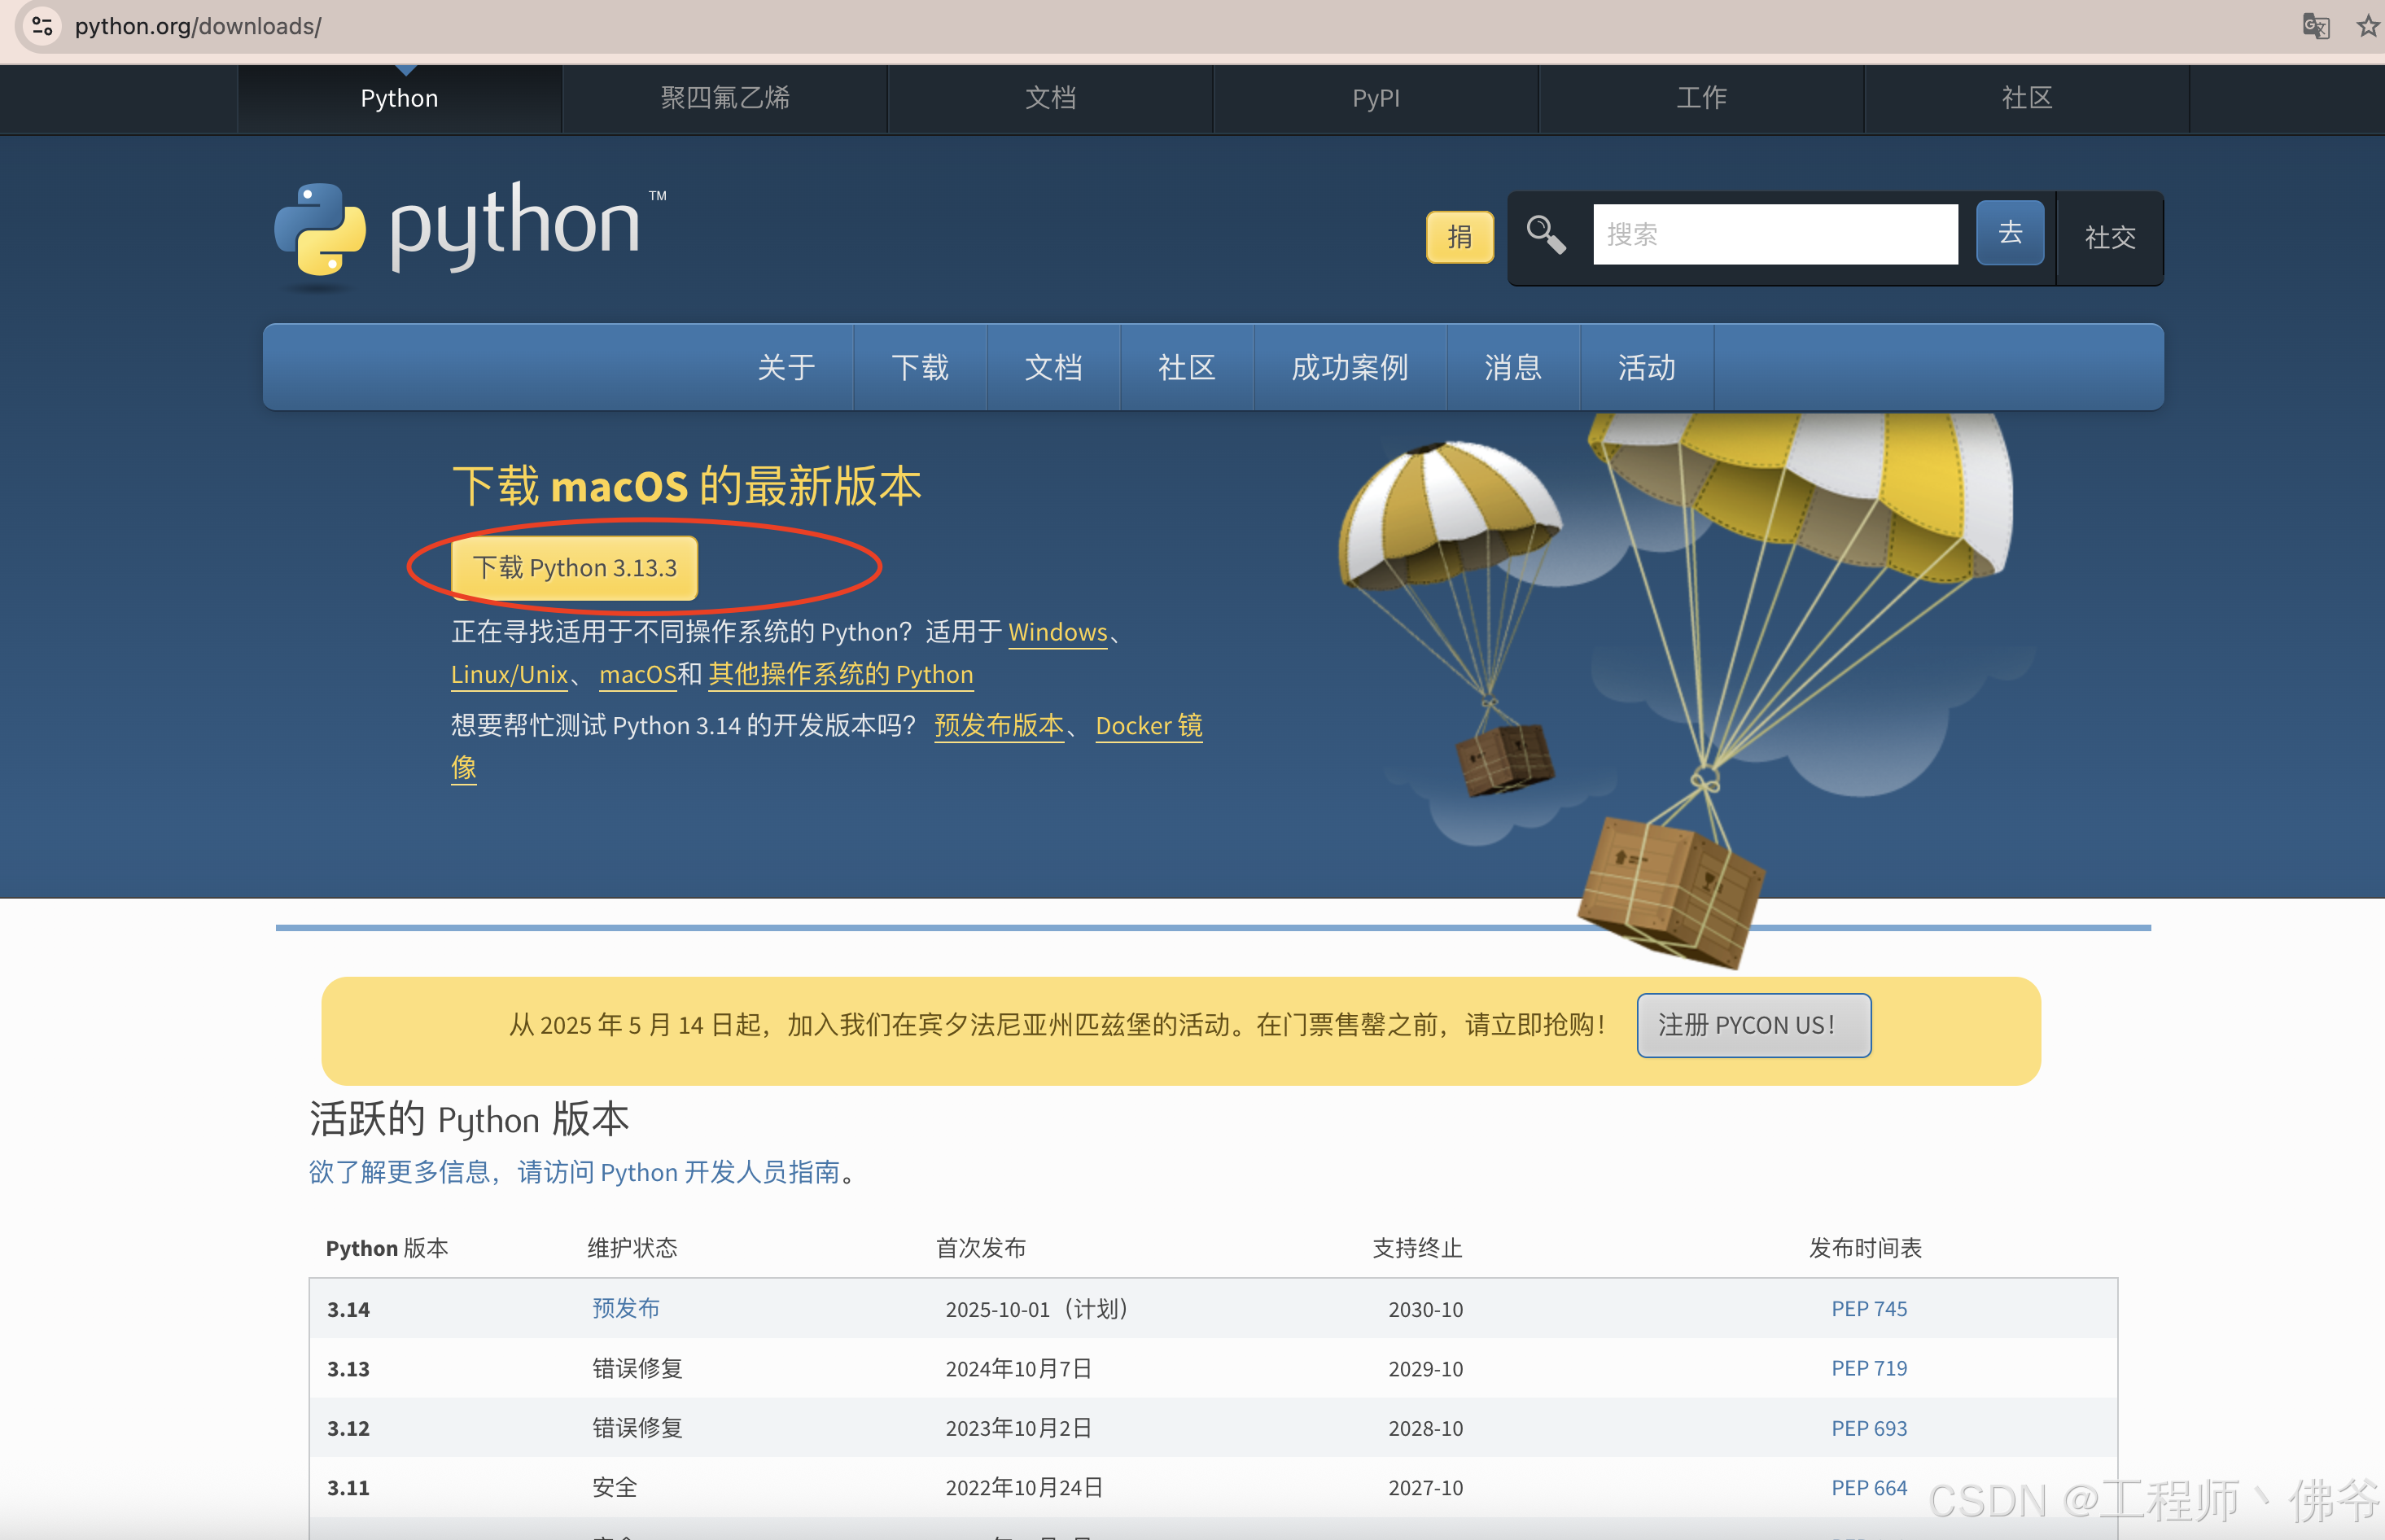Open the 下载 navigation menu
Screen dimensions: 2385x1540
(919, 368)
